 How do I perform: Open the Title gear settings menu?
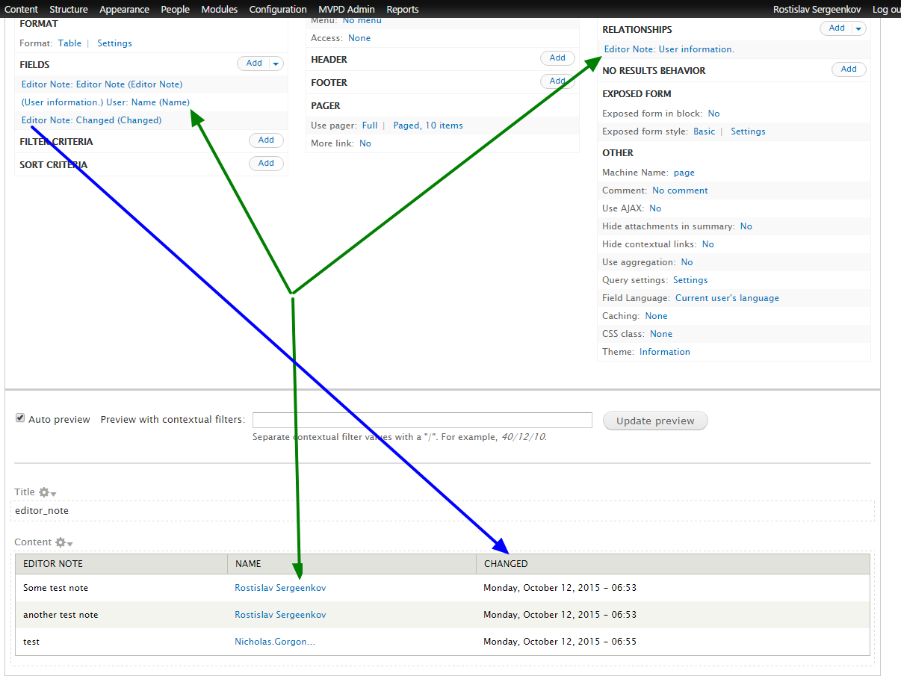tap(43, 492)
